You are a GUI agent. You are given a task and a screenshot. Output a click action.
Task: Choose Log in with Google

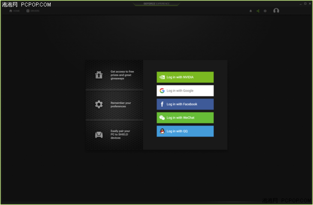tap(185, 91)
